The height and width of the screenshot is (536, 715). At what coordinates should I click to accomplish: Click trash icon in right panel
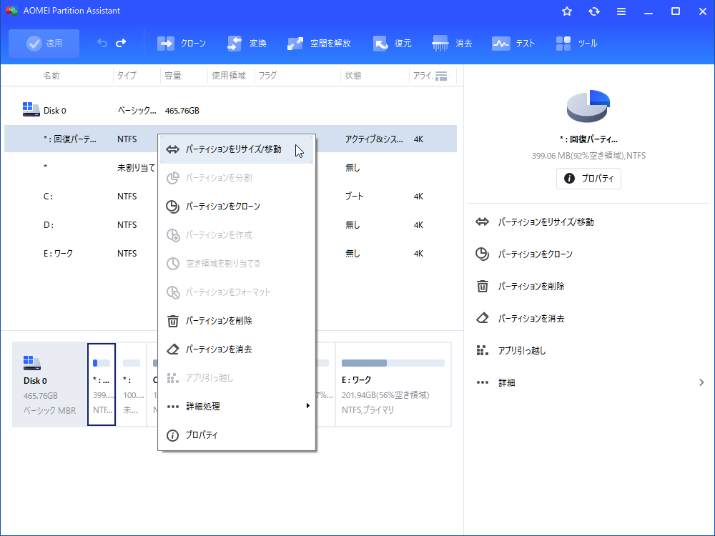point(483,287)
